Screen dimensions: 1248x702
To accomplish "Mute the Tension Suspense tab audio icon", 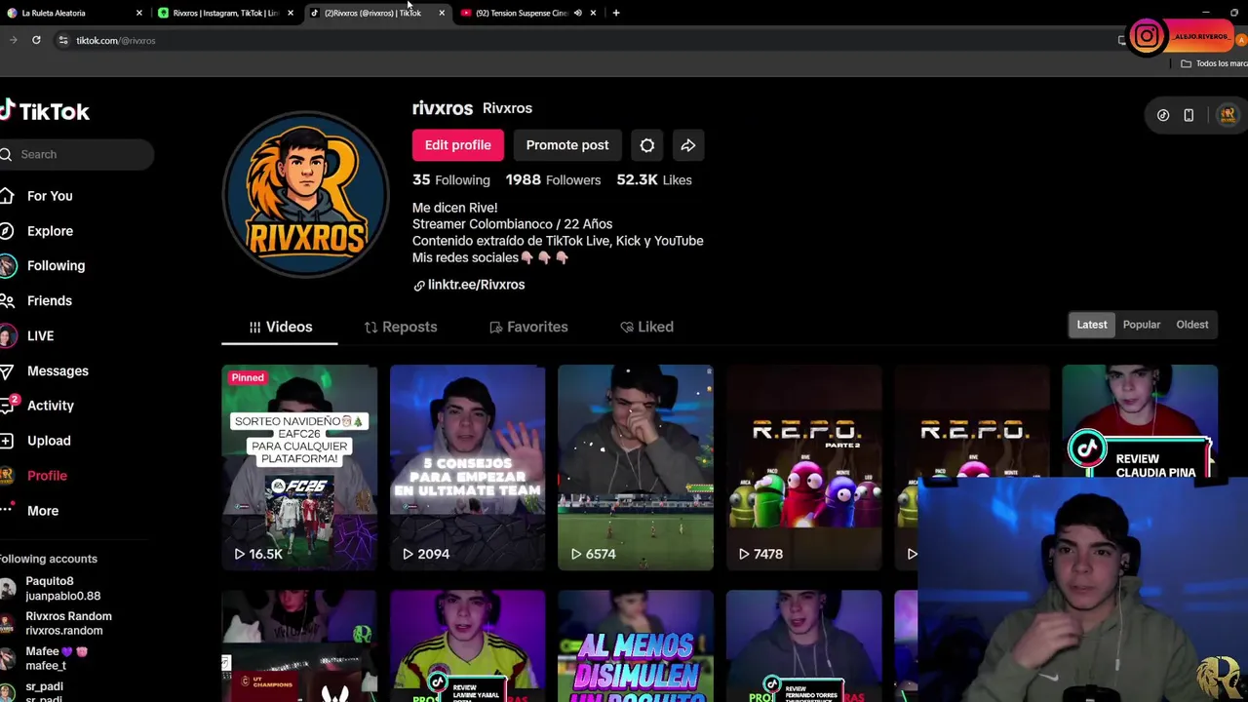I will coord(577,13).
